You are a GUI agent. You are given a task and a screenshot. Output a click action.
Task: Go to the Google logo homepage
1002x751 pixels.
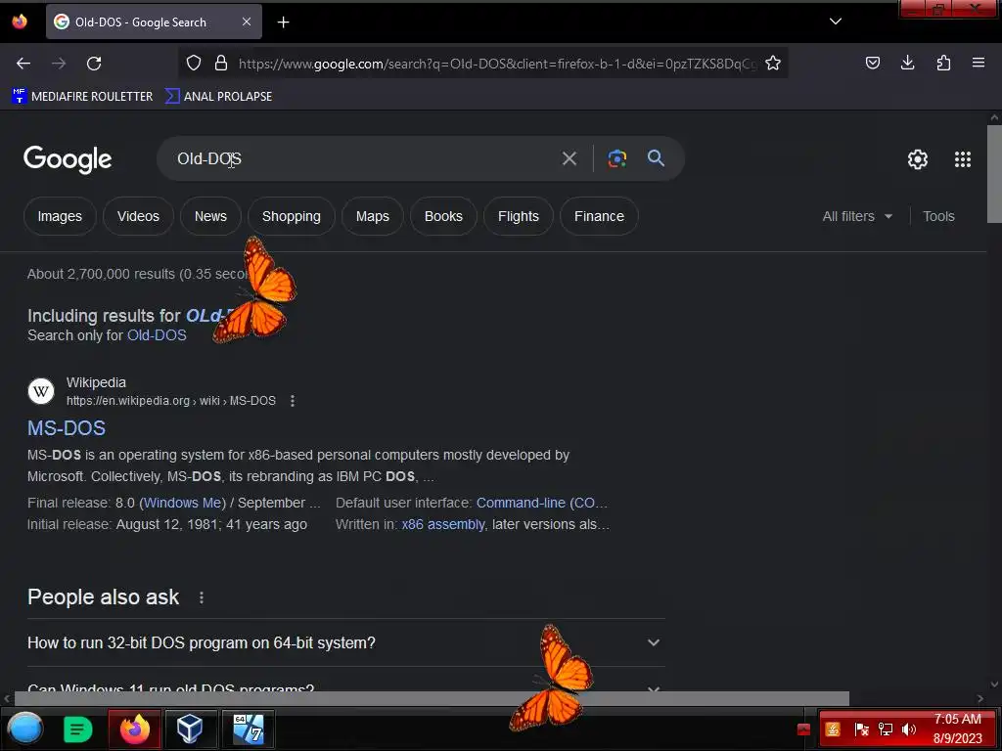68,159
